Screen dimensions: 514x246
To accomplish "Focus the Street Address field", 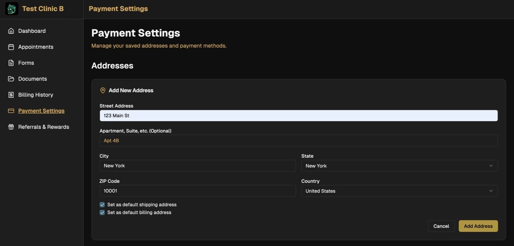I will coord(299,116).
